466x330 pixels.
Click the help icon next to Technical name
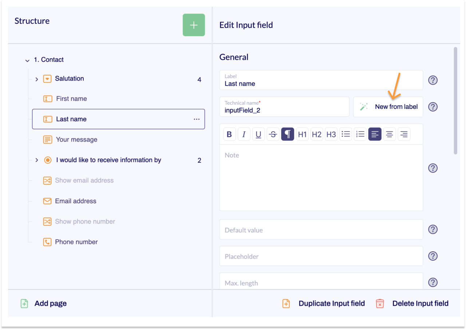pyautogui.click(x=433, y=106)
